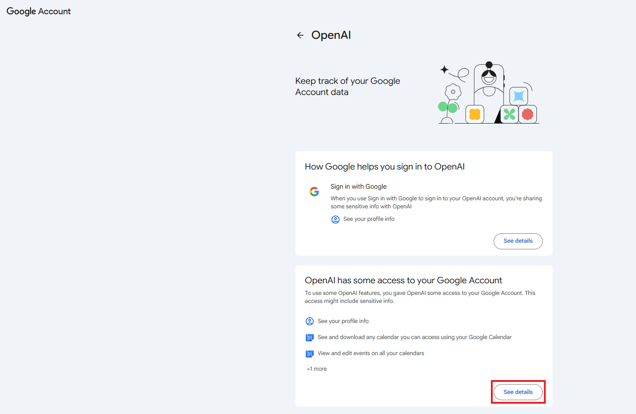Click 'View and edit events on all your calendars'

371,353
